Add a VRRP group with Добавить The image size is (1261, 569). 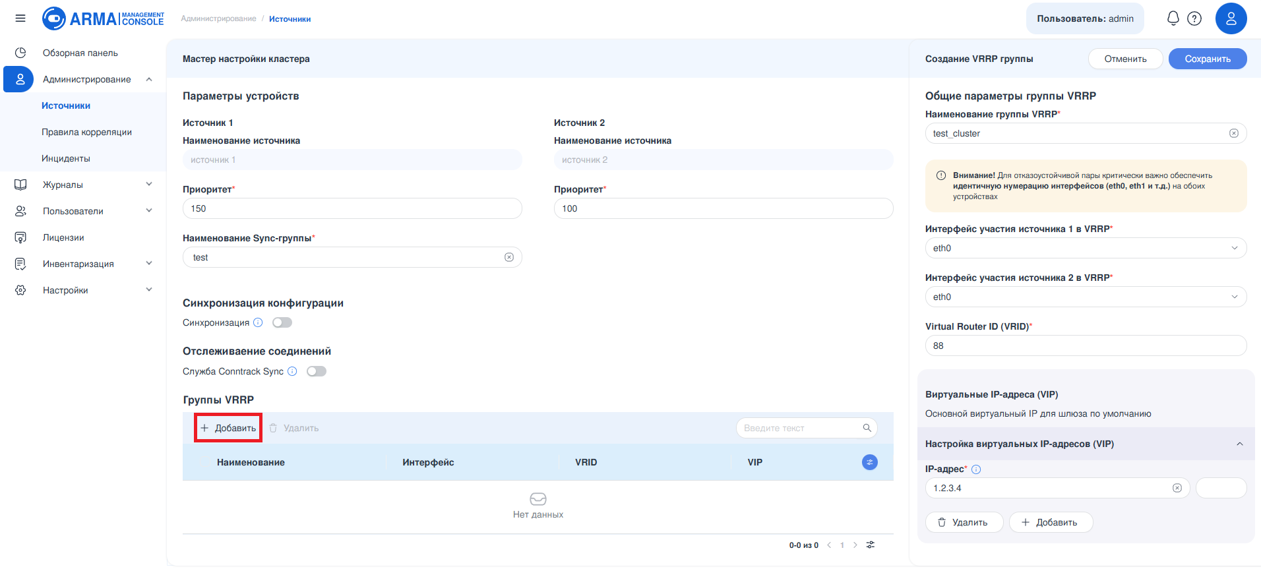[228, 428]
